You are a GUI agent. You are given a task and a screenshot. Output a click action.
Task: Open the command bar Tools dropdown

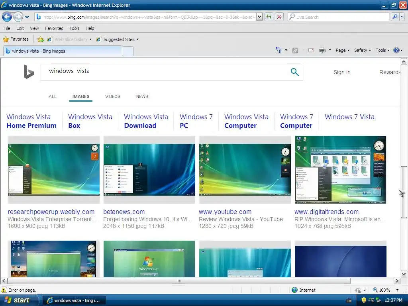click(x=382, y=50)
